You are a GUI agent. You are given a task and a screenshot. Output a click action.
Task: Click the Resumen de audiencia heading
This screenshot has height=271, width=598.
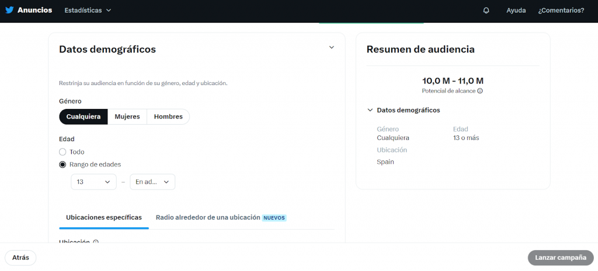(x=420, y=49)
